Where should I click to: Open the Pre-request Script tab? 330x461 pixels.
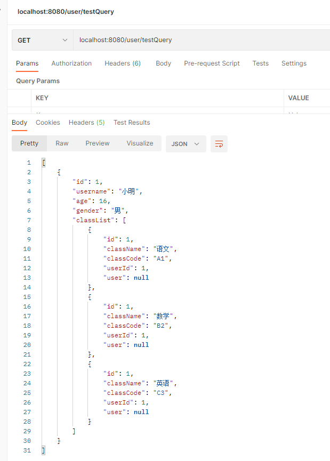point(212,63)
